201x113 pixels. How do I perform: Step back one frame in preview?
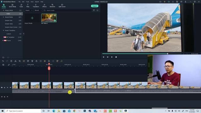coord(104,57)
